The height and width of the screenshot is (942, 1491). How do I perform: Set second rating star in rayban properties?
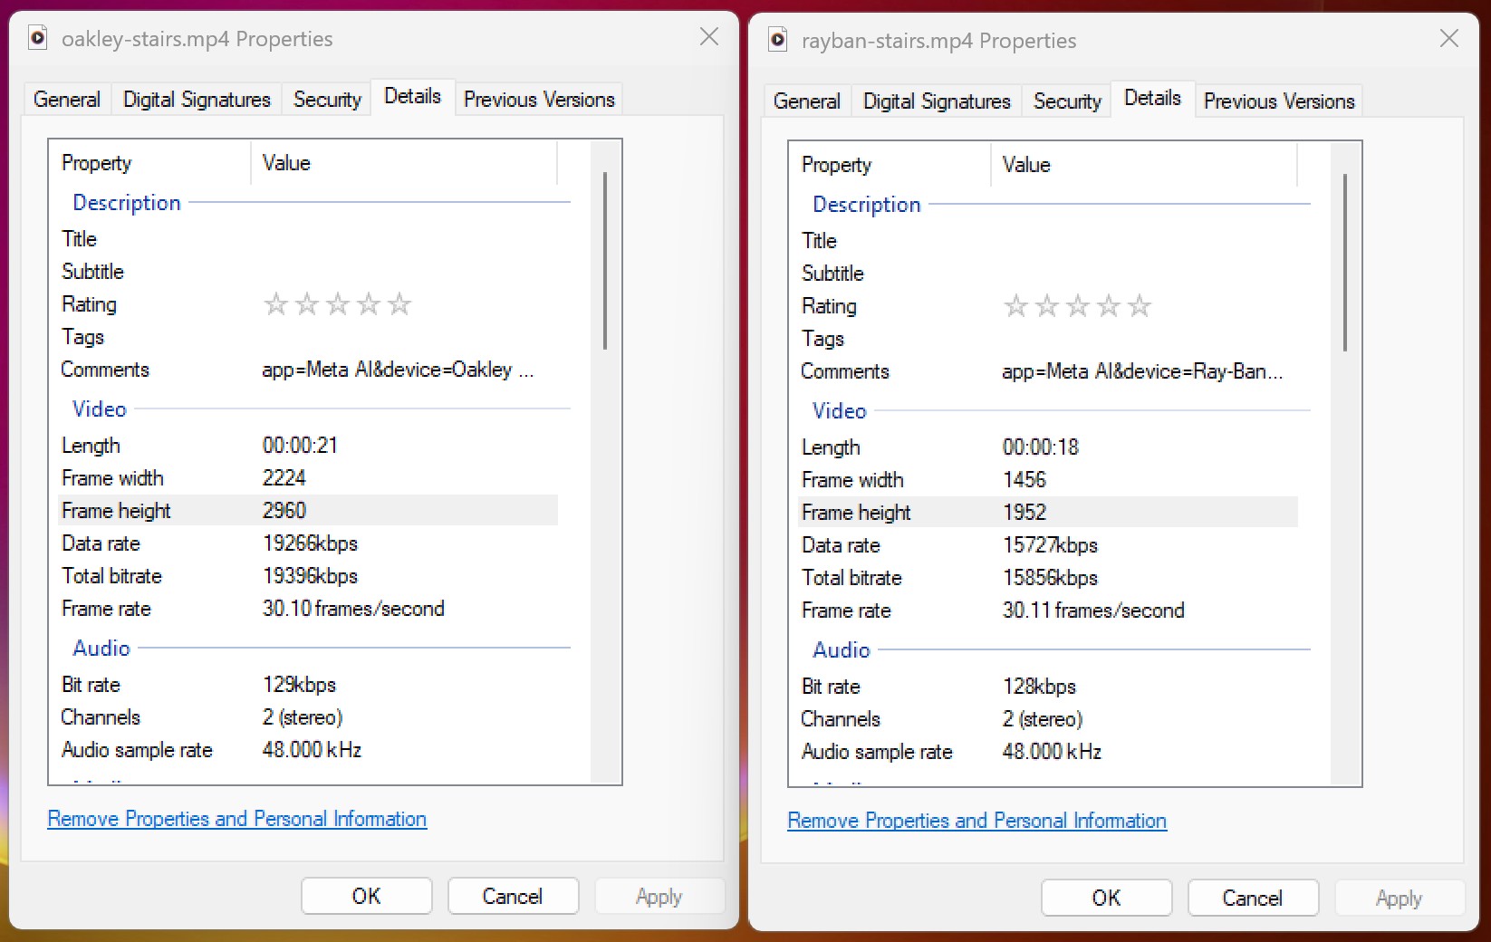click(1047, 306)
